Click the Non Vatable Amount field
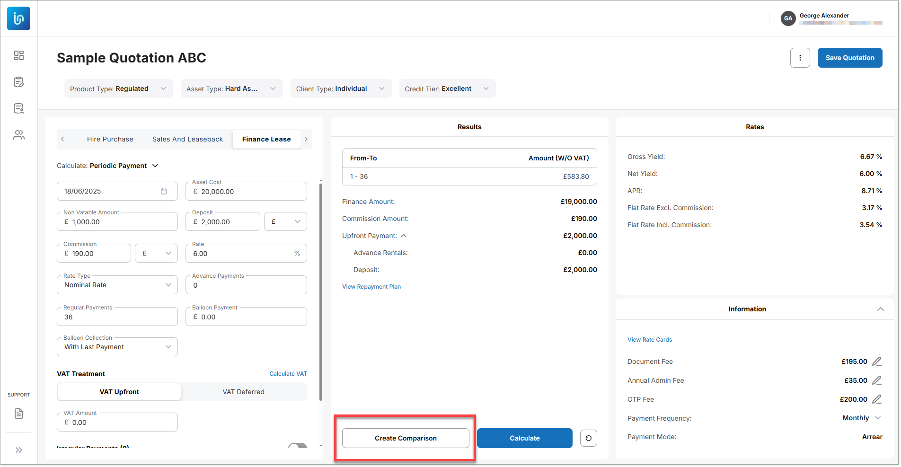This screenshot has height=467, width=901. pos(117,221)
